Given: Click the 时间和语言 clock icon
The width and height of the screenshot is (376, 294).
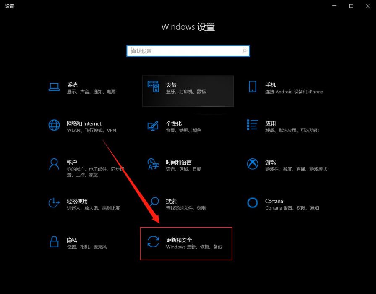Looking at the screenshot, I should [153, 164].
